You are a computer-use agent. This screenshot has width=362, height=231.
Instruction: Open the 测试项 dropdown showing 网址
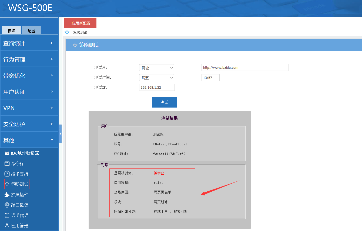pos(156,68)
